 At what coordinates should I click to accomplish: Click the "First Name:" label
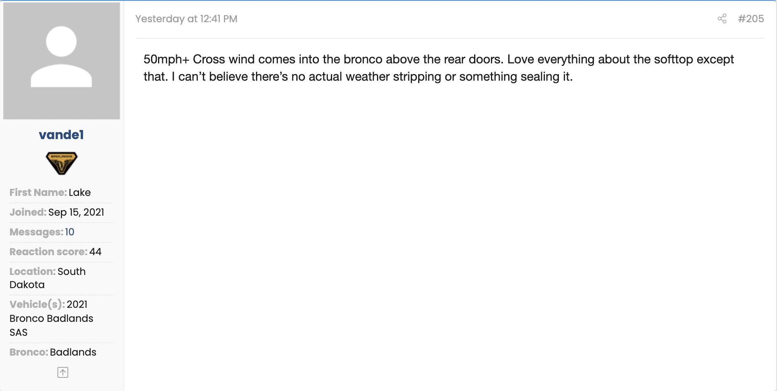click(38, 193)
